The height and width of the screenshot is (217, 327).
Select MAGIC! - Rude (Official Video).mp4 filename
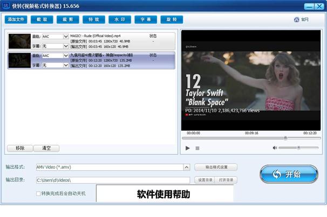(x=96, y=36)
